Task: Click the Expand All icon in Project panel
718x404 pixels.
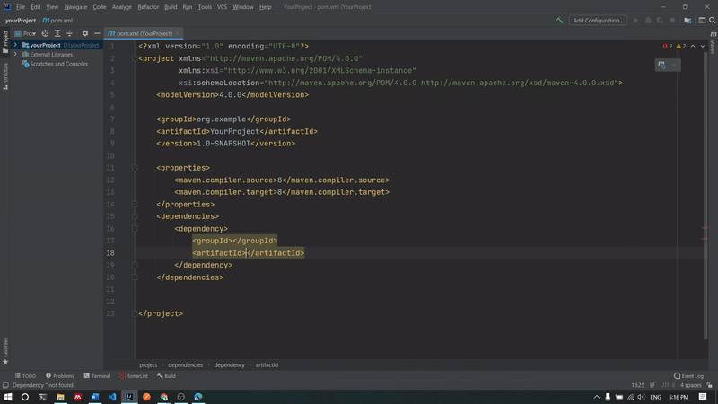Action: (57, 33)
